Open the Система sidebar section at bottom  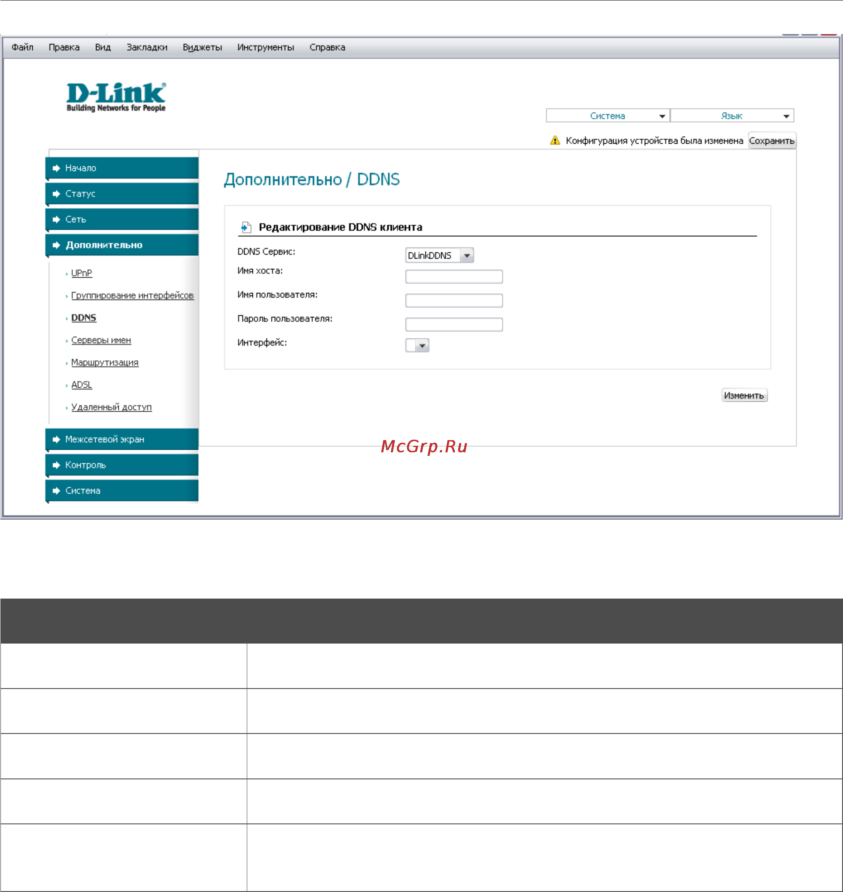coord(122,490)
